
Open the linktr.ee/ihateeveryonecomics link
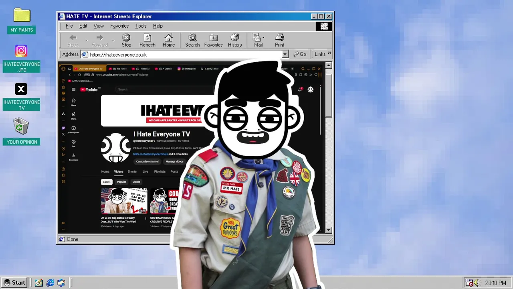coord(150,154)
